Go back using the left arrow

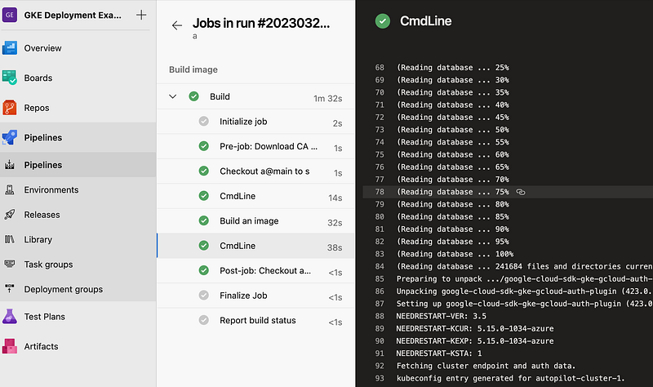(177, 25)
